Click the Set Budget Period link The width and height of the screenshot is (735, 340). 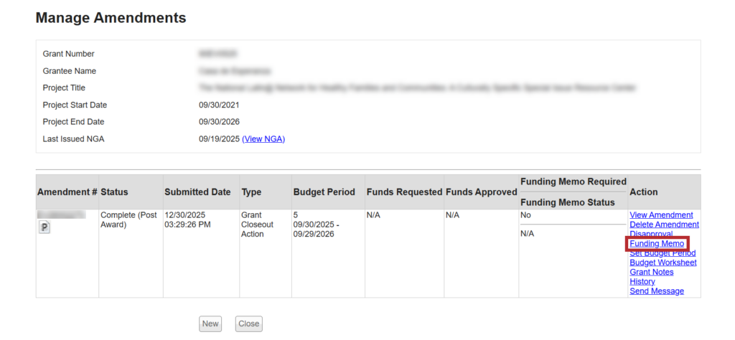(662, 253)
